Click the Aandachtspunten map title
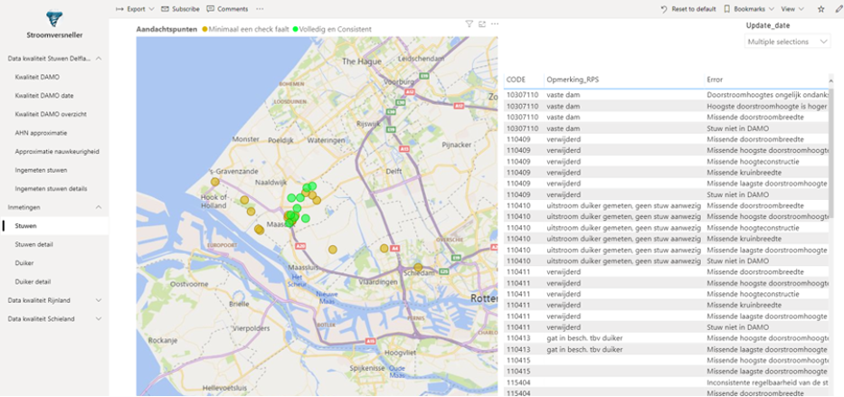Screen dimensions: 844x397 point(166,29)
